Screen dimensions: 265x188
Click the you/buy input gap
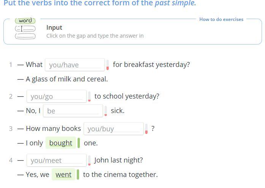click(x=113, y=129)
